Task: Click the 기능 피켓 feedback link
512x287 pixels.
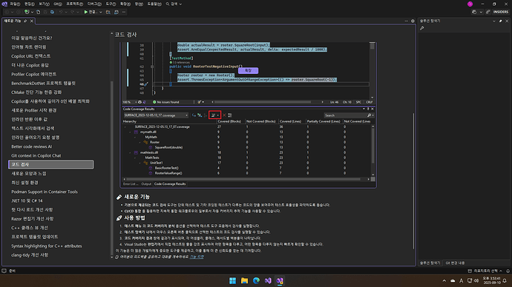Action: 197,257
